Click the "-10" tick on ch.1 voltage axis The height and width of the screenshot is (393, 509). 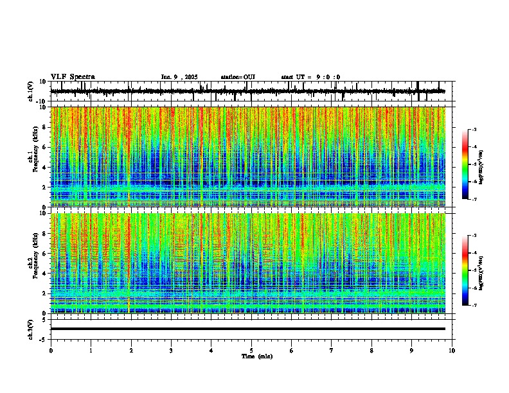42,101
